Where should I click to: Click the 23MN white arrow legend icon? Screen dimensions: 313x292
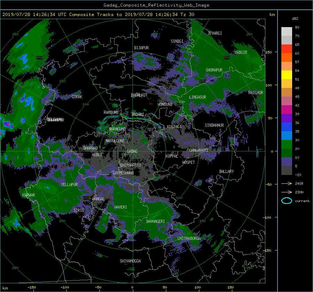287,192
